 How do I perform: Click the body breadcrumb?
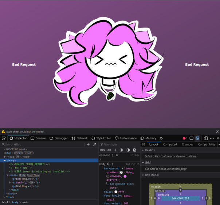tap(15, 202)
